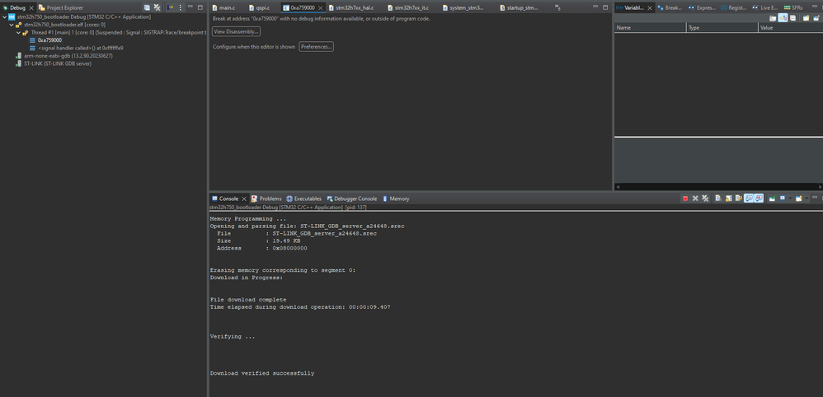The width and height of the screenshot is (823, 397).
Task: Select the Console tab in bottom panel
Action: coord(228,198)
